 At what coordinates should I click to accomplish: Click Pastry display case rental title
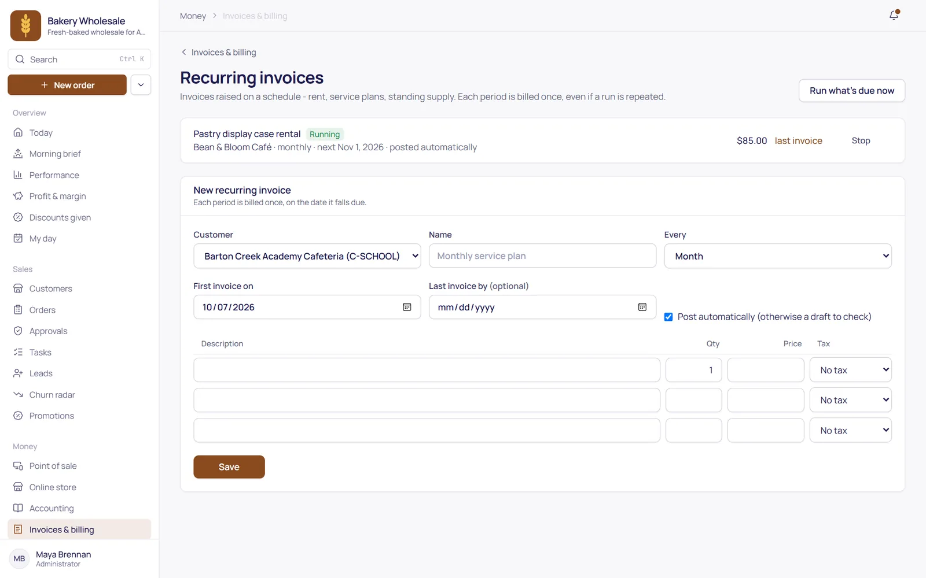pos(247,134)
